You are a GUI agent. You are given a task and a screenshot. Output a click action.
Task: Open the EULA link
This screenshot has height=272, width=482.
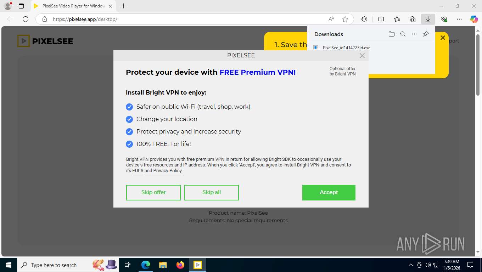pyautogui.click(x=138, y=171)
